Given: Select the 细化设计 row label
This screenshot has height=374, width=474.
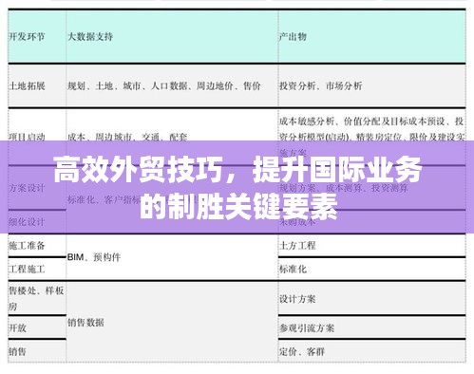Looking at the screenshot, I should pyautogui.click(x=28, y=222).
